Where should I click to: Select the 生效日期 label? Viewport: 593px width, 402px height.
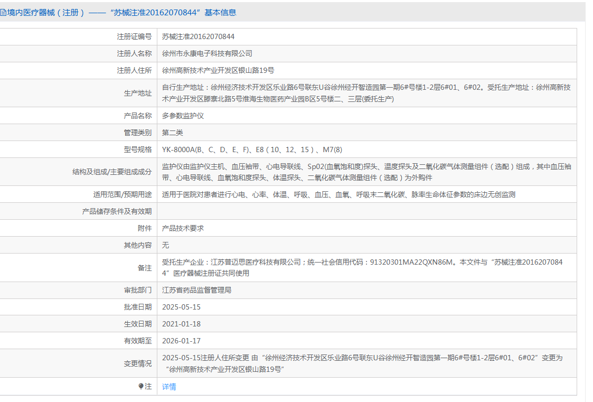point(138,324)
